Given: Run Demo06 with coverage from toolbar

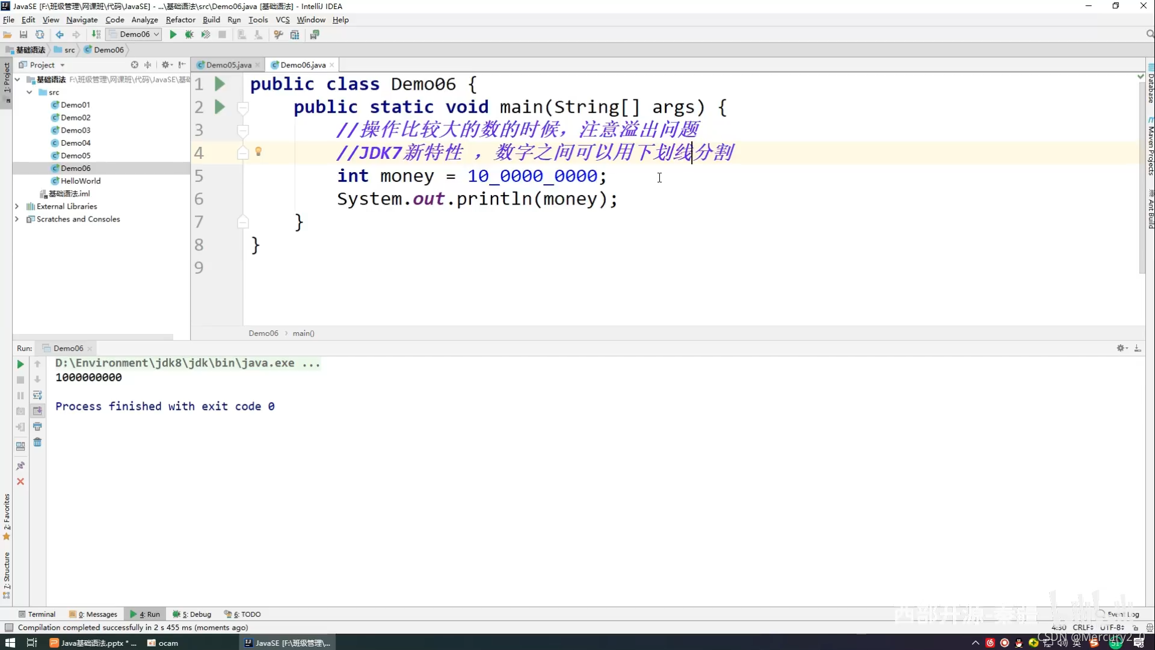Looking at the screenshot, I should pos(206,35).
